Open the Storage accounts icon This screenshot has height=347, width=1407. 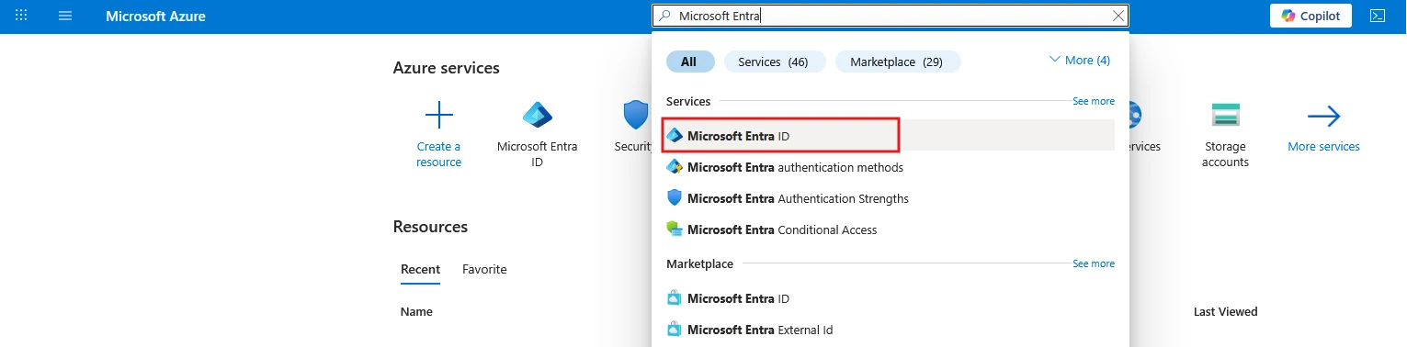[1225, 115]
